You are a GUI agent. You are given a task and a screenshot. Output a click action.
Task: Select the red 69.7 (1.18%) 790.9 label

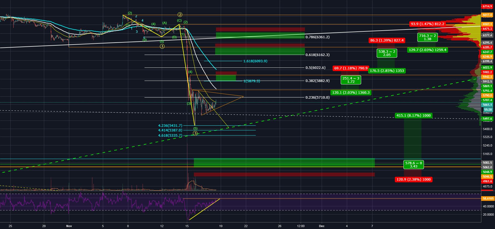(x=351, y=68)
